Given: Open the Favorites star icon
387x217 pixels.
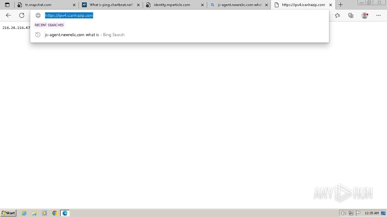Looking at the screenshot, I should point(337,15).
